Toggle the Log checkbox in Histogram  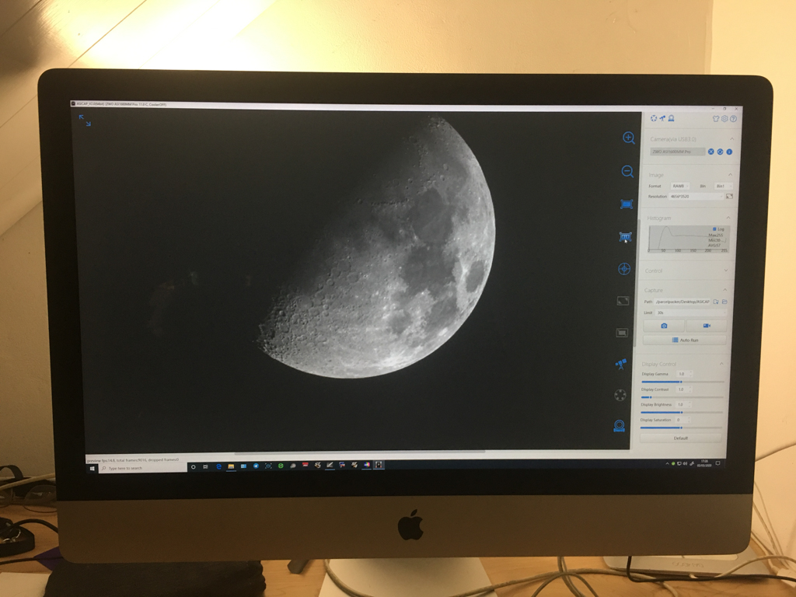714,229
